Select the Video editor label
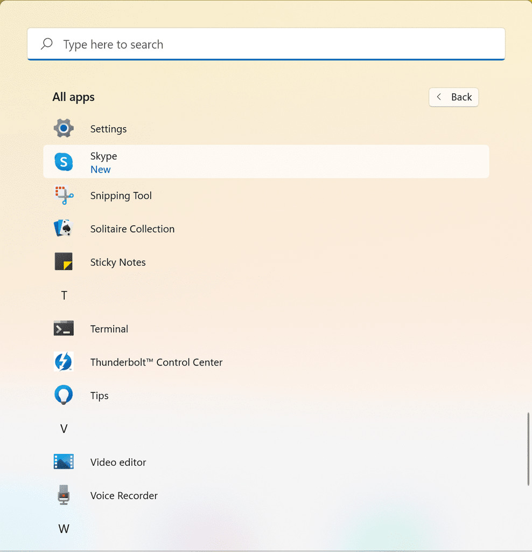This screenshot has height=552, width=532. pos(118,462)
